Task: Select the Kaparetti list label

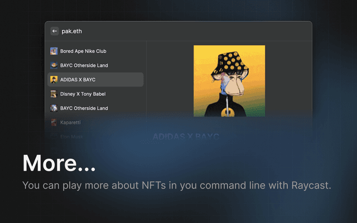Action: [x=70, y=122]
